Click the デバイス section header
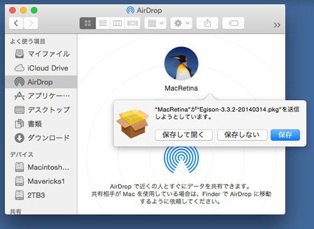 22,155
